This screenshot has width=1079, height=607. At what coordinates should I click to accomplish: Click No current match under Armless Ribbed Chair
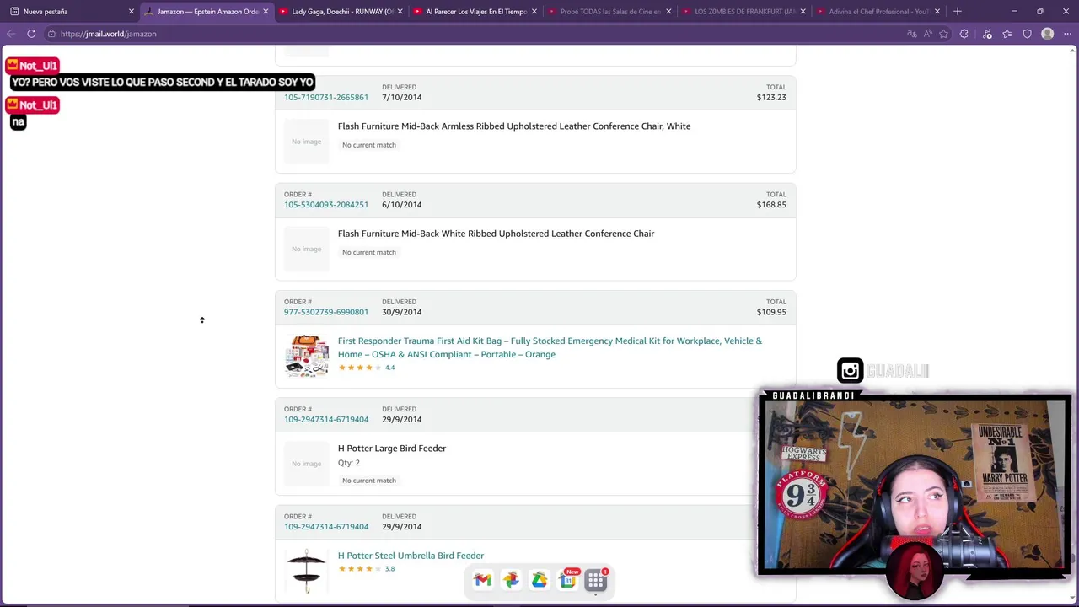point(369,145)
